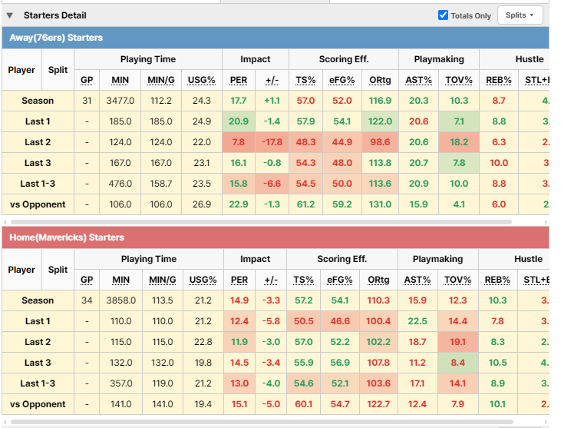Click the 76ers scrollbar left arrow

[x=5, y=222]
